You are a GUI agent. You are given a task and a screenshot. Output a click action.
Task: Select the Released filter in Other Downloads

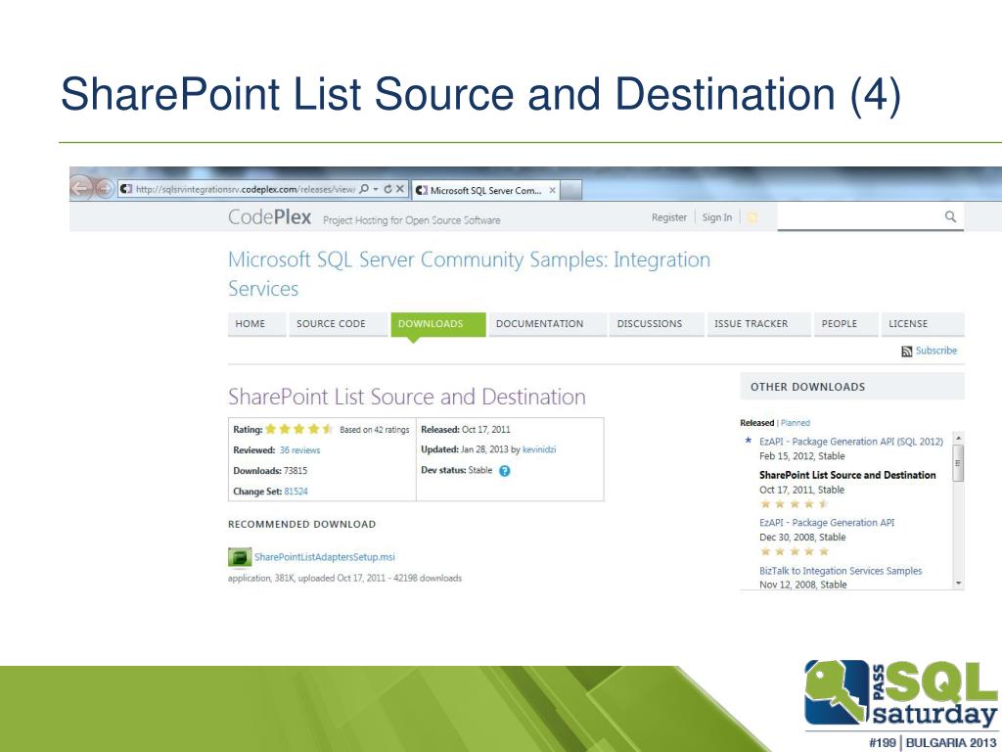point(757,423)
